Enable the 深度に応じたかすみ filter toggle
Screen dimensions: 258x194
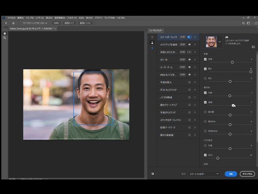point(189,52)
